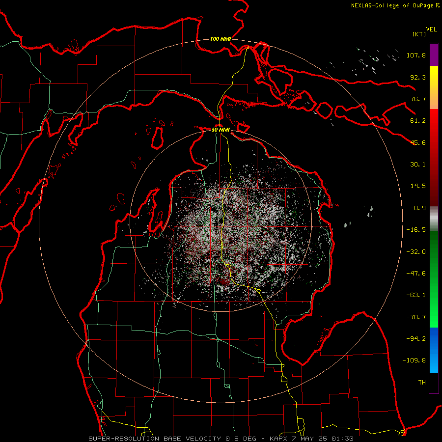This screenshot has width=442, height=442.
Task: Click the 14.5 velocity scale value
Action: click(418, 186)
